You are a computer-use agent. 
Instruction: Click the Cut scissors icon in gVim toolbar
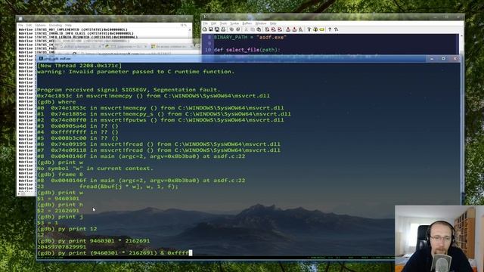point(246,29)
